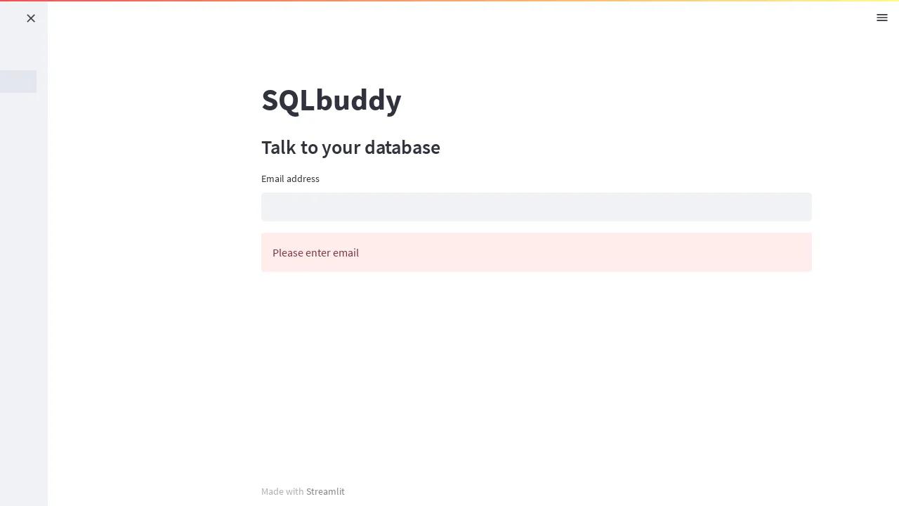
Task: Close the sidebar with the X icon
Action: pos(31,18)
